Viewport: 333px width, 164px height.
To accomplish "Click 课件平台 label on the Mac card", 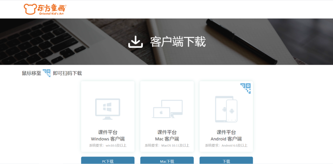I will (167, 132).
